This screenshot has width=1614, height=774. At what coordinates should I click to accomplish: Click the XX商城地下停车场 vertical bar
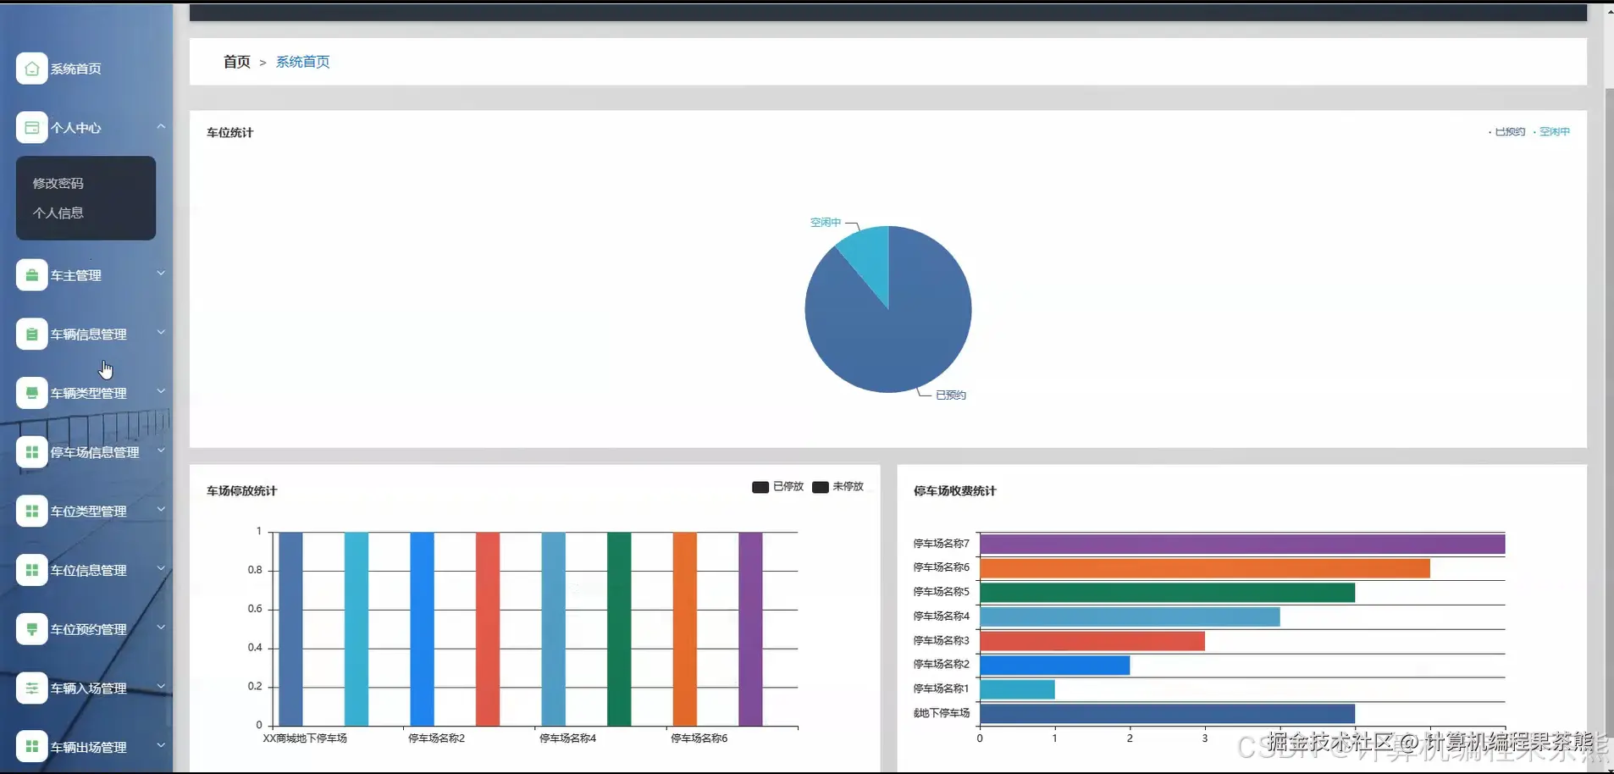[290, 629]
